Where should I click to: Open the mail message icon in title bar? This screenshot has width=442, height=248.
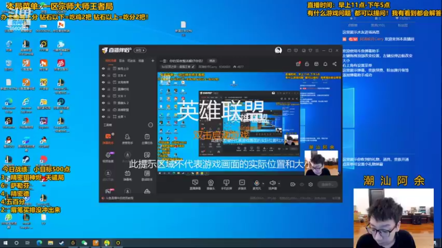tap(289, 50)
